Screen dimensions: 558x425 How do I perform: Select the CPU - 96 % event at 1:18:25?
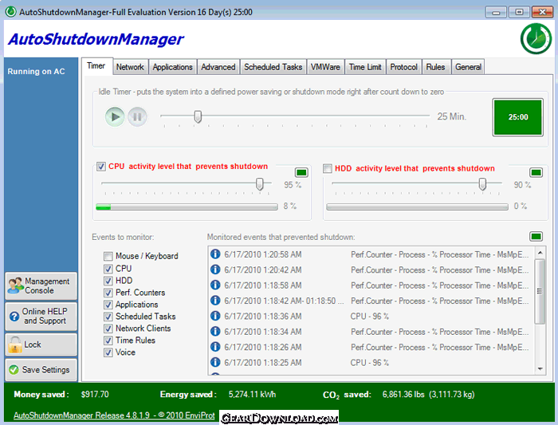(x=370, y=362)
